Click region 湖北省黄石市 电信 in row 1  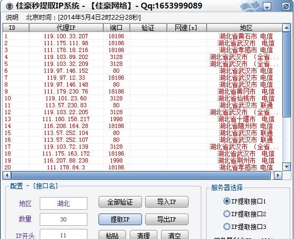tap(246, 36)
